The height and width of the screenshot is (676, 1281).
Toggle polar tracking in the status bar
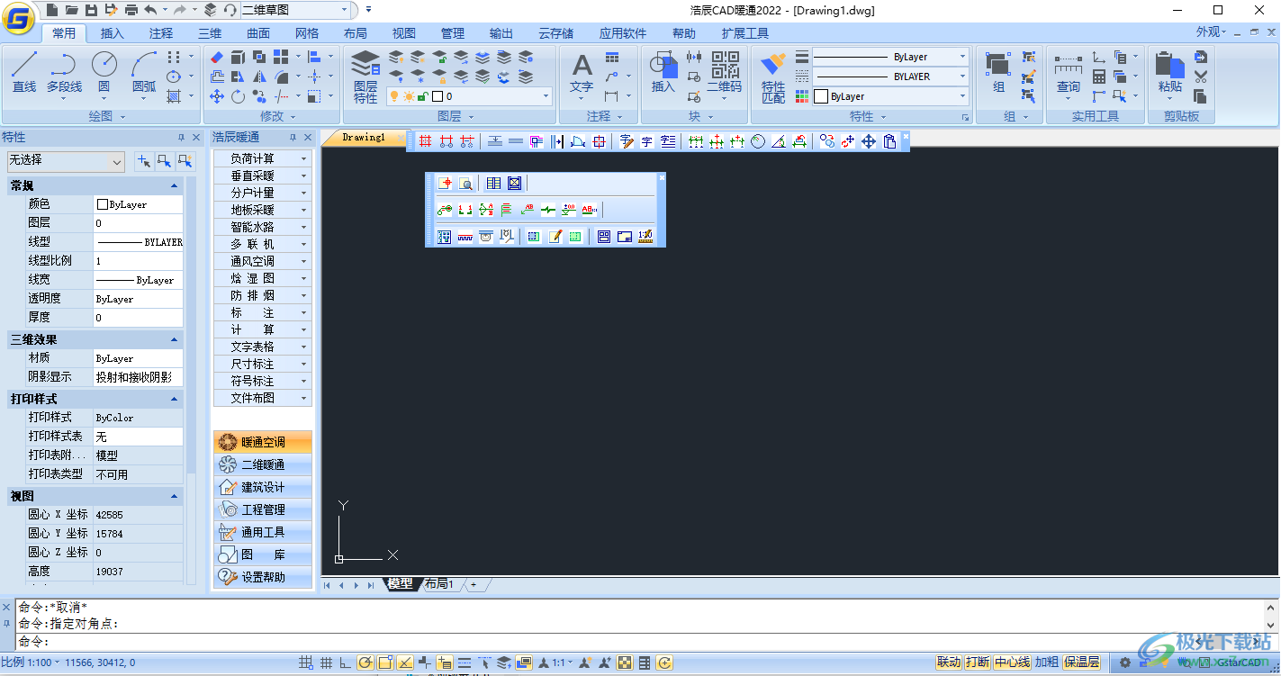pos(365,663)
